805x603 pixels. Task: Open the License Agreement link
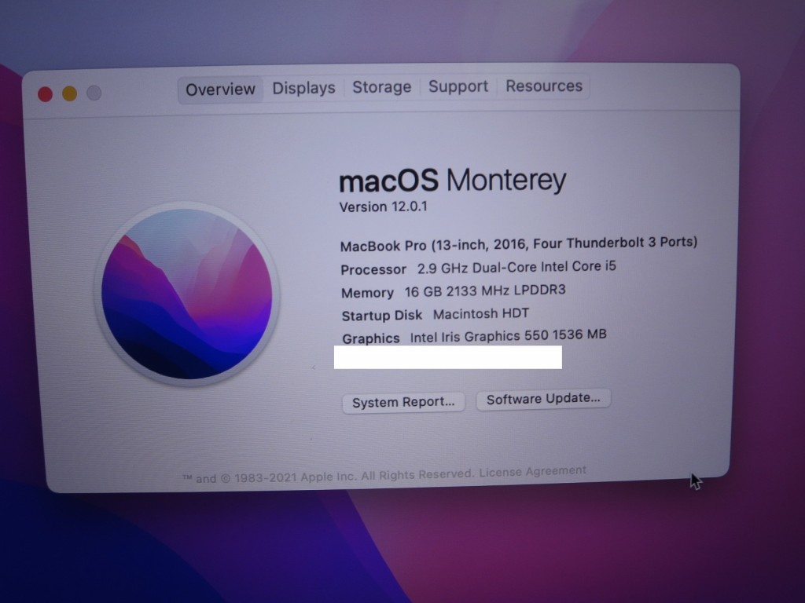click(532, 471)
